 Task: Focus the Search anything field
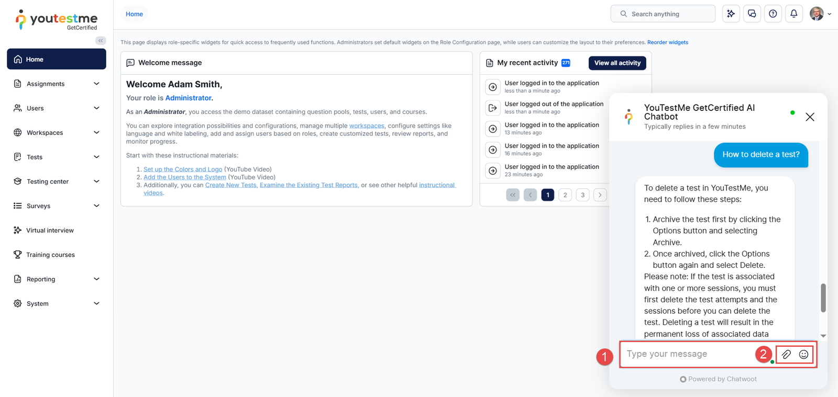(663, 14)
